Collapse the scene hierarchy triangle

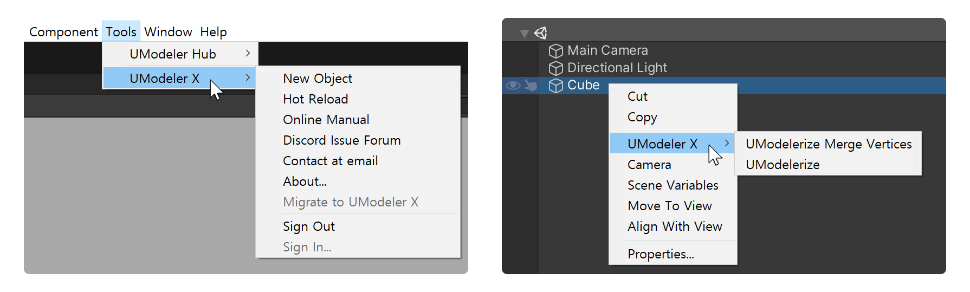pos(524,34)
